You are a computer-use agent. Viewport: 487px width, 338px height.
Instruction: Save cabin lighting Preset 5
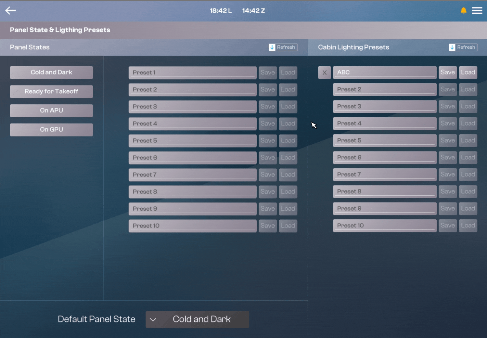pos(448,140)
